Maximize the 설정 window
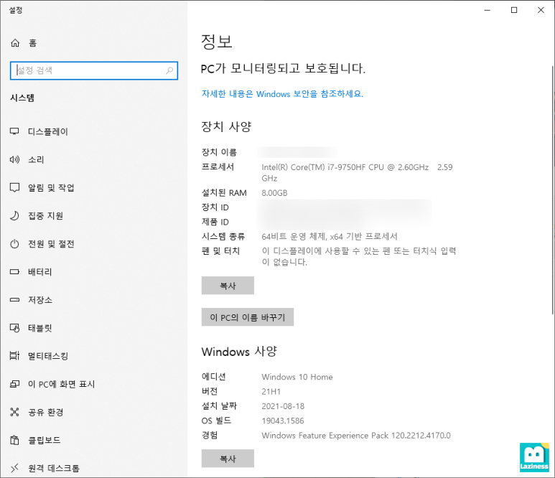 [514, 10]
